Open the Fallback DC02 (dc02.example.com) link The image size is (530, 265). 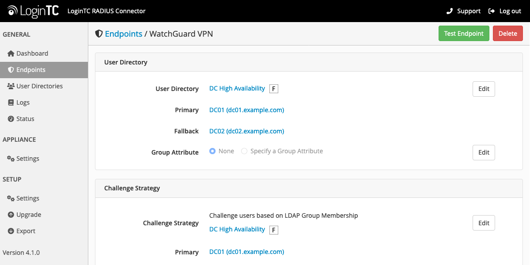[246, 131]
